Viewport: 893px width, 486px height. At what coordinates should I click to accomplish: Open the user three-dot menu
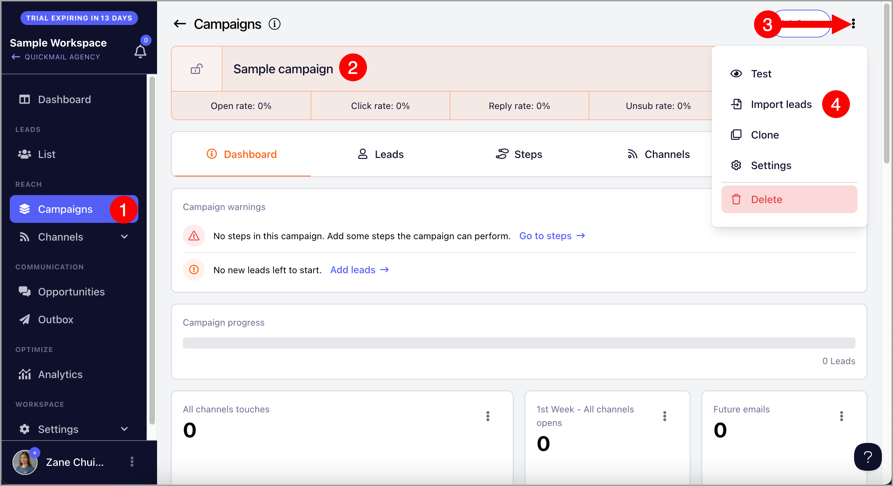pos(132,462)
